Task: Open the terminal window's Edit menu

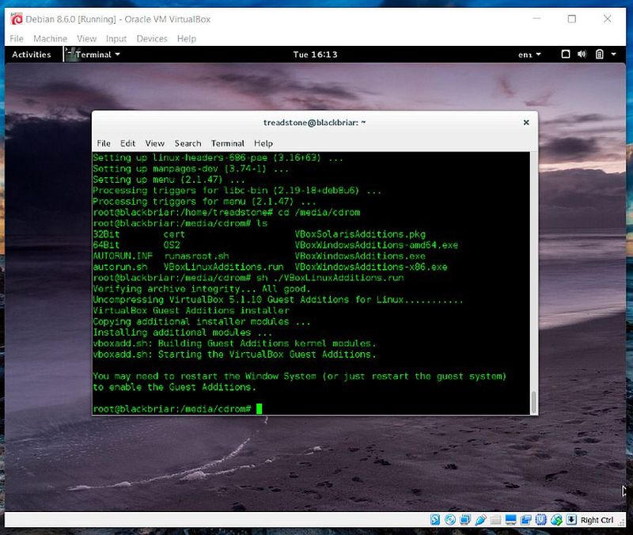Action: (127, 143)
